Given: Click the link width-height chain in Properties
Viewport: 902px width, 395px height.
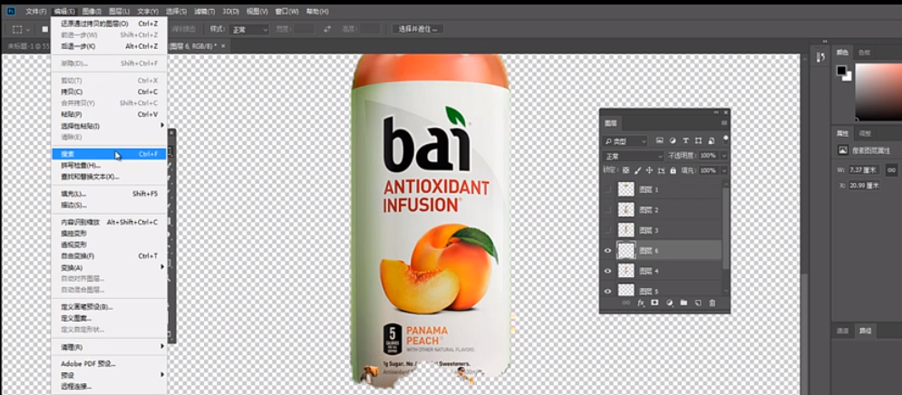Looking at the screenshot, I should pyautogui.click(x=891, y=169).
